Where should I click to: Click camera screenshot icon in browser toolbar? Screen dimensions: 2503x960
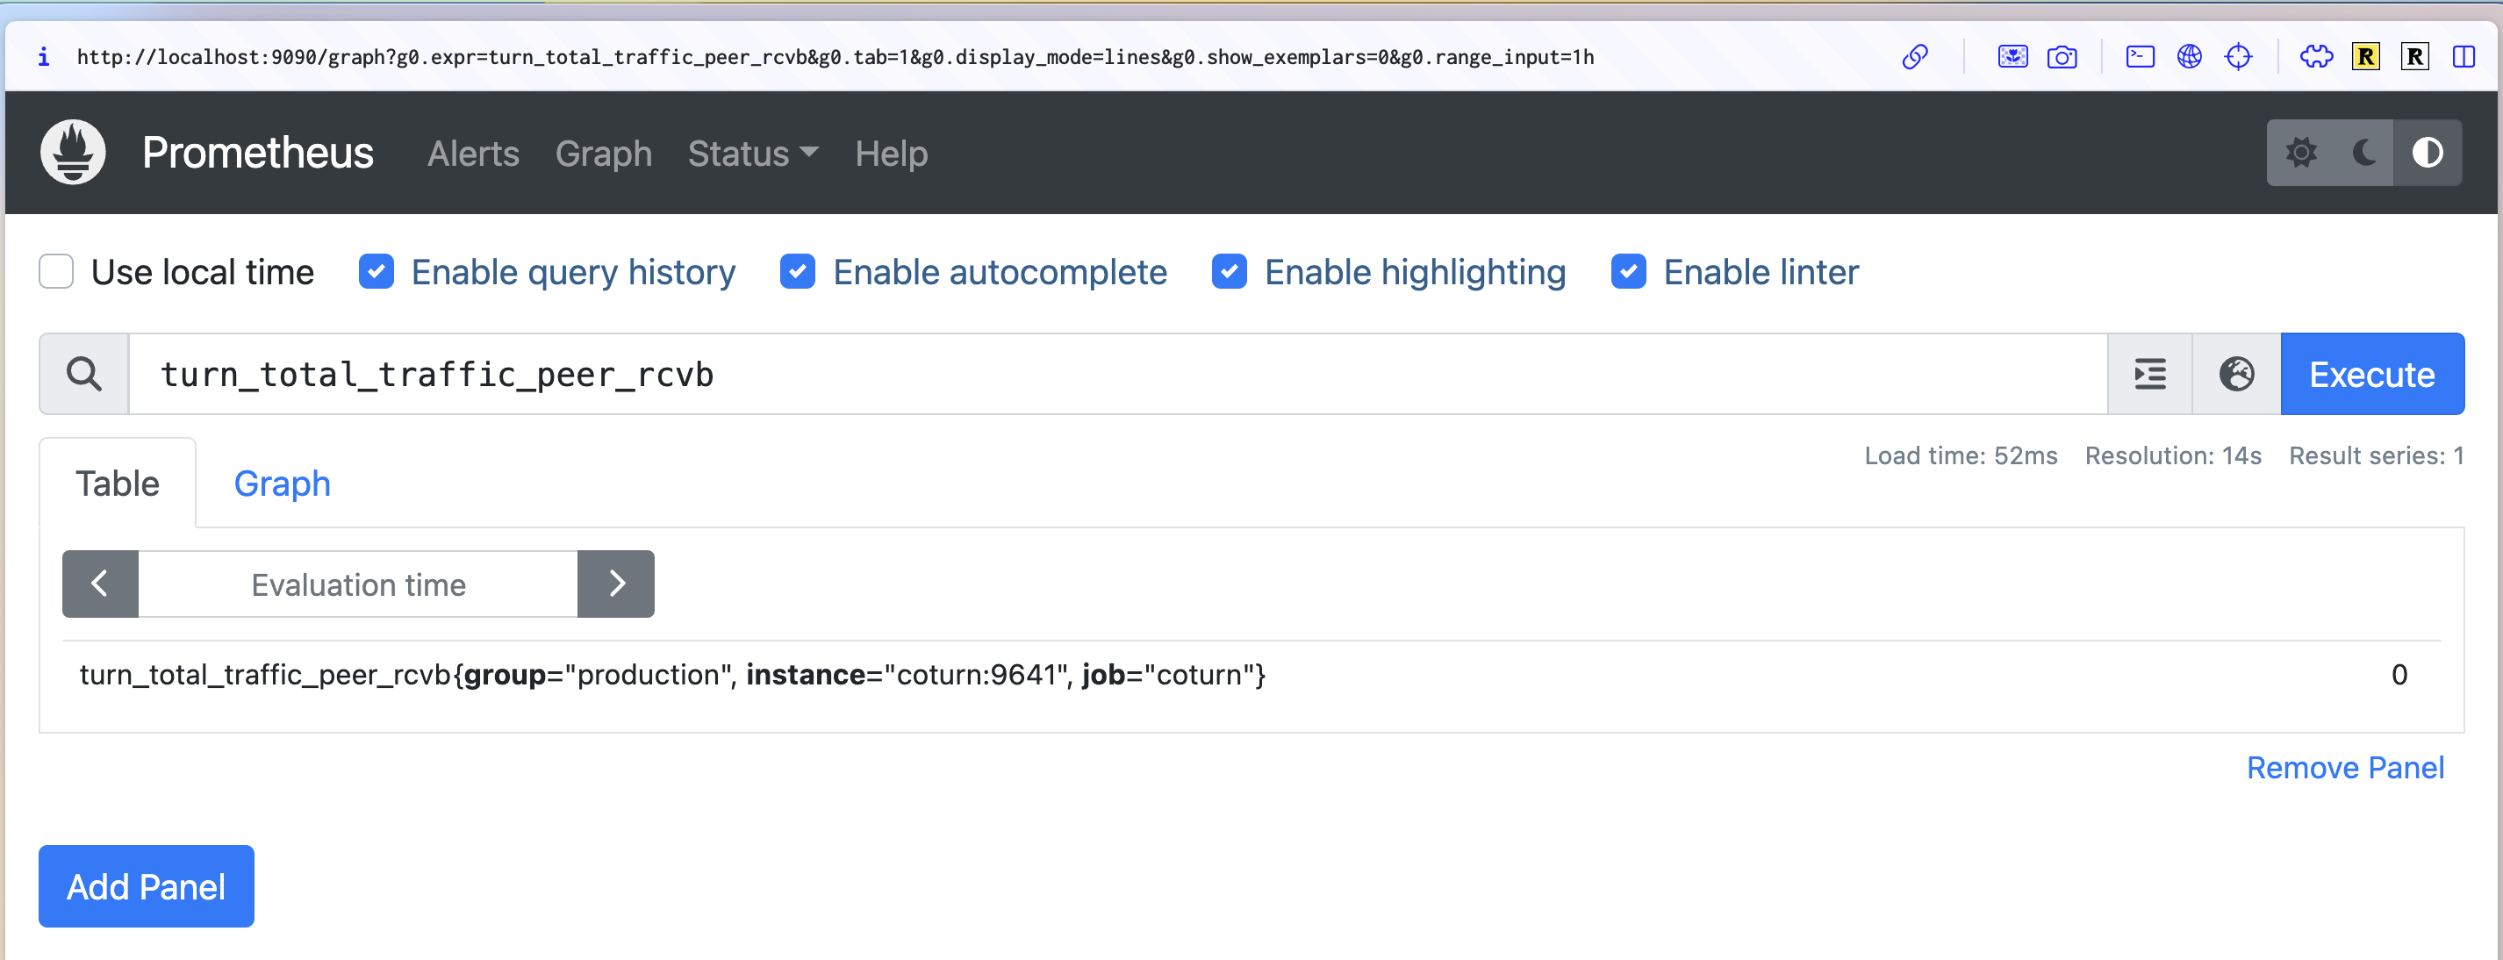pyautogui.click(x=2061, y=57)
